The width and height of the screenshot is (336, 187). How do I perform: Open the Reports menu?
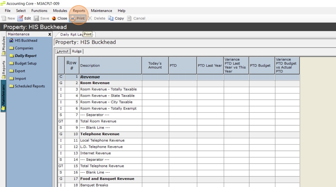(x=79, y=11)
